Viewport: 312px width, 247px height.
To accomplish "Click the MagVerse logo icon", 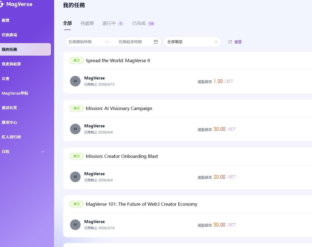I will point(2,4).
